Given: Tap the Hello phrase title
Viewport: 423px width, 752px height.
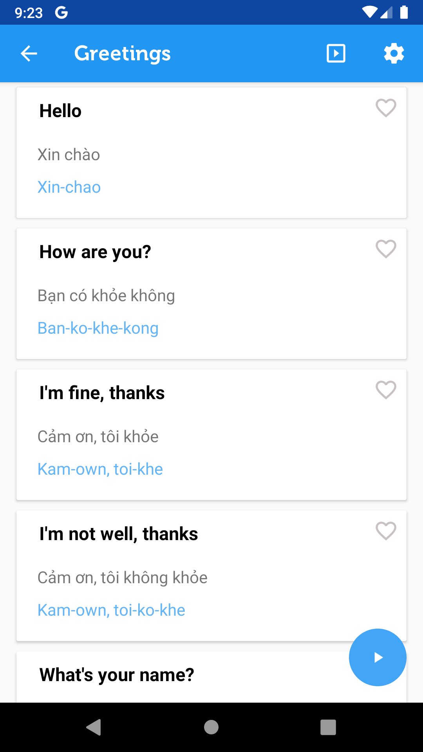Looking at the screenshot, I should pos(60,111).
